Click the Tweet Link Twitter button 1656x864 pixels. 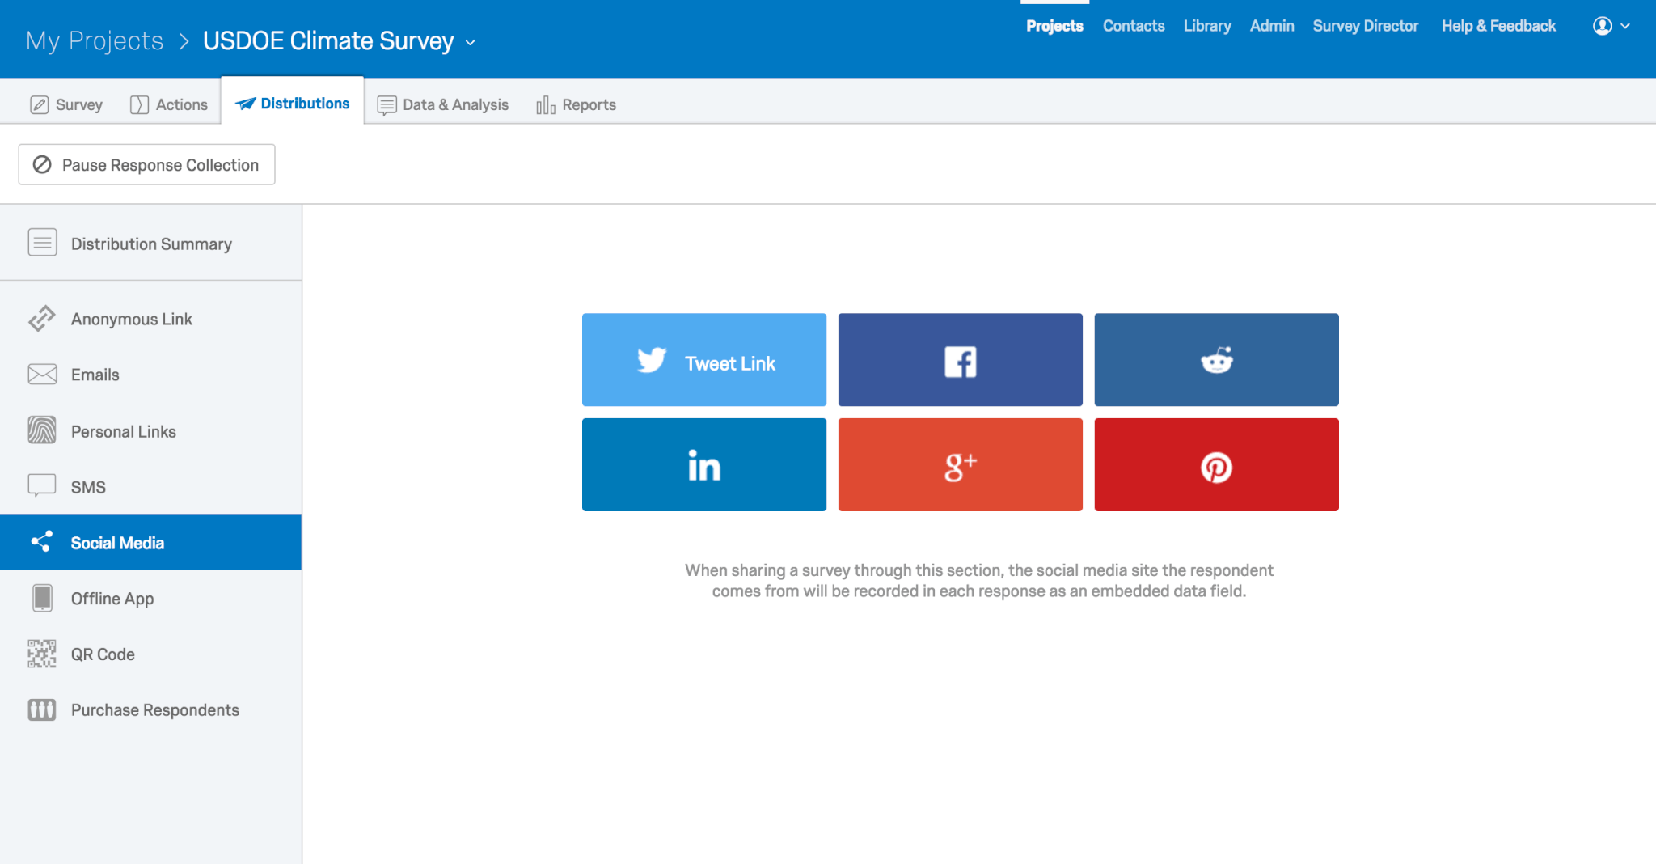coord(703,360)
